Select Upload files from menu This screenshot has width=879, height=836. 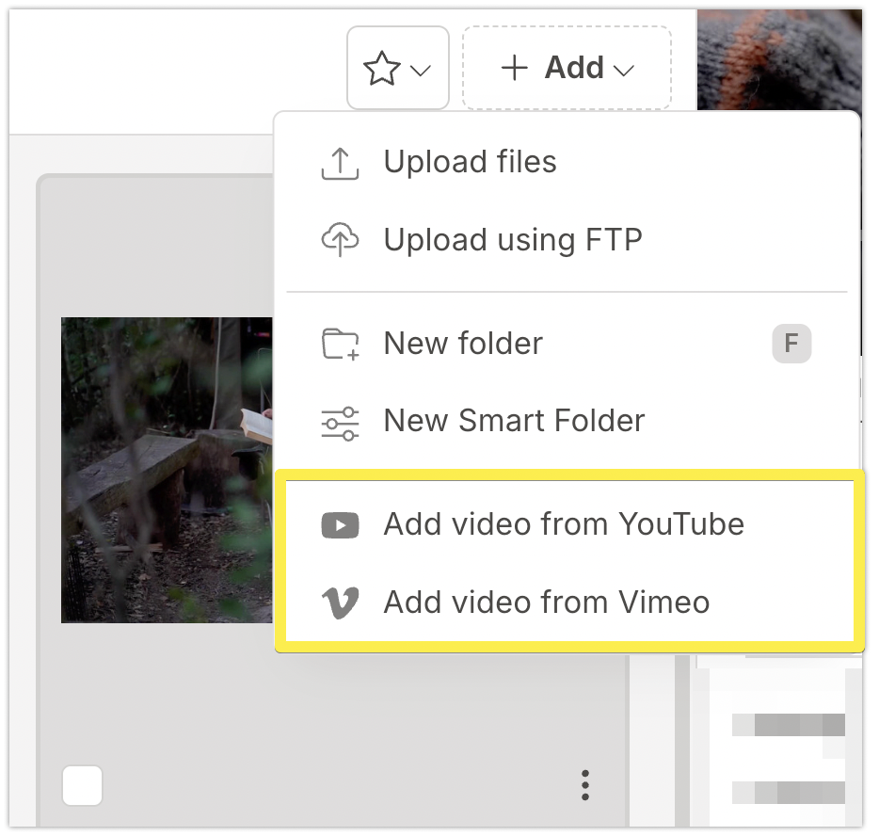[470, 162]
